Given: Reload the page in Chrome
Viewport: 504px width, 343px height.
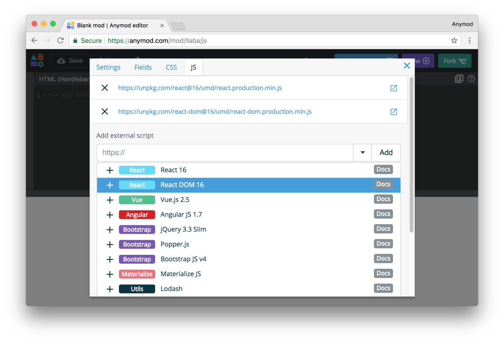Looking at the screenshot, I should click(60, 41).
